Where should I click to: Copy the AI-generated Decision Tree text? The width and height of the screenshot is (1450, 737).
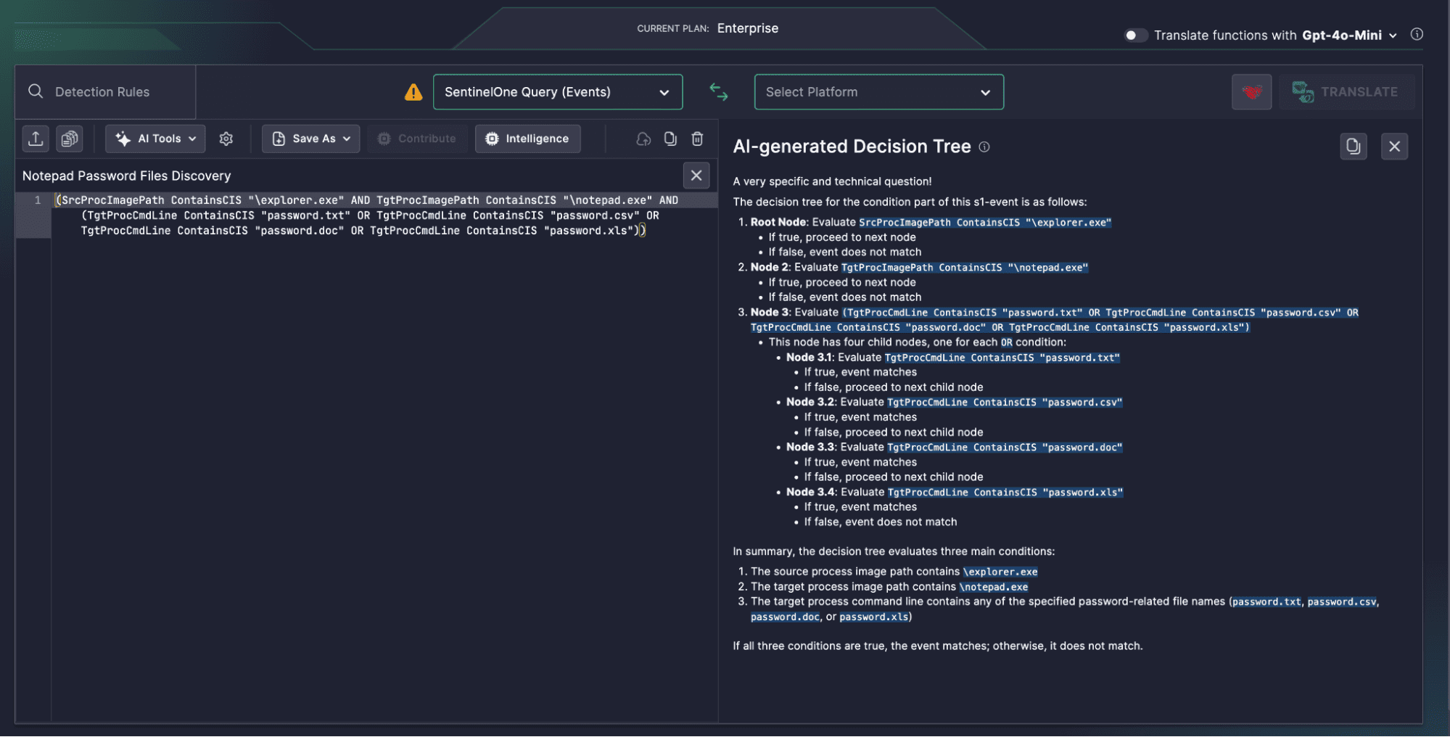(x=1353, y=147)
